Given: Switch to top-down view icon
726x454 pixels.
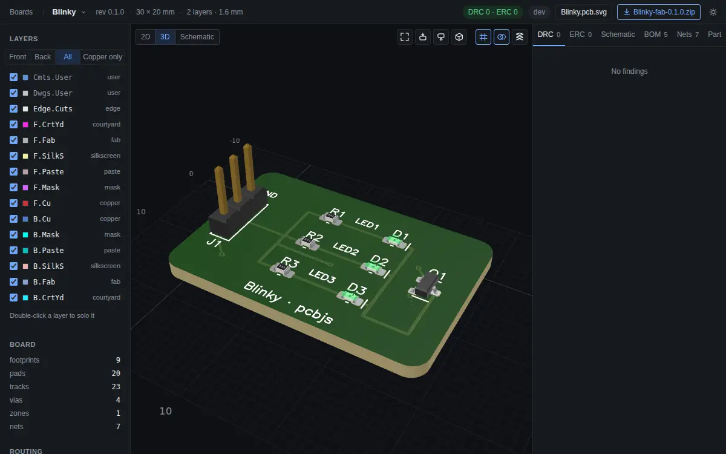Looking at the screenshot, I should [x=423, y=37].
